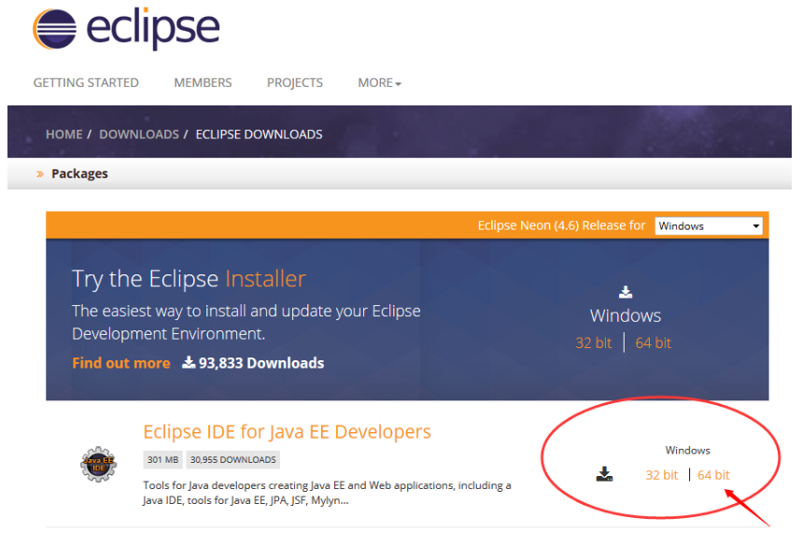Click the ECLIPSE DOWNLOADS breadcrumb text

[259, 134]
